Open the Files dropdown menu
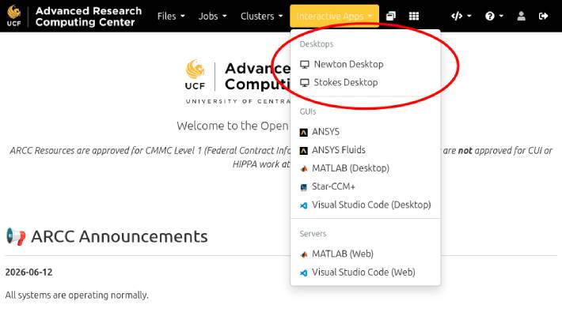The image size is (562, 316). pyautogui.click(x=171, y=16)
